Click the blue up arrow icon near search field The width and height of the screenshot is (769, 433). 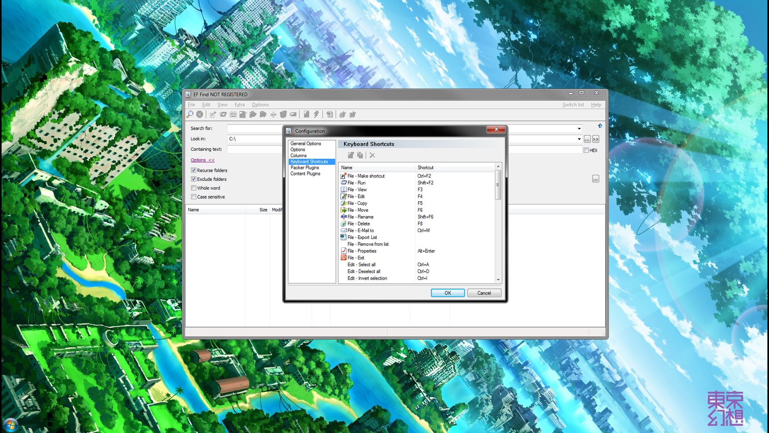[600, 126]
